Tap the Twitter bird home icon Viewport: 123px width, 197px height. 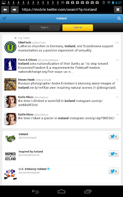4,18
